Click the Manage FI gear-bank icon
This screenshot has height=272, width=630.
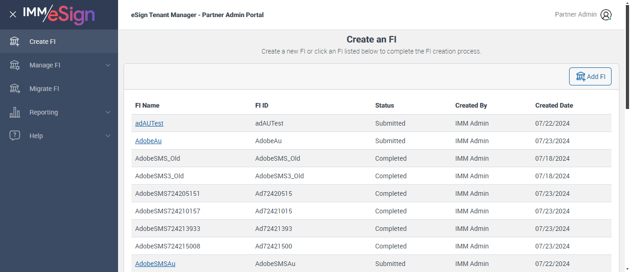click(x=15, y=65)
